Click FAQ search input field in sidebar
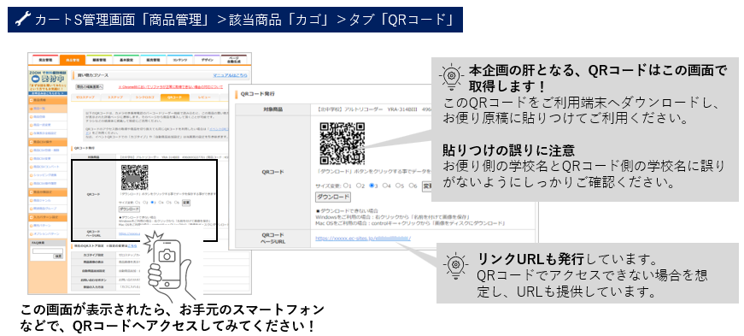The width and height of the screenshot is (744, 336). click(48, 251)
